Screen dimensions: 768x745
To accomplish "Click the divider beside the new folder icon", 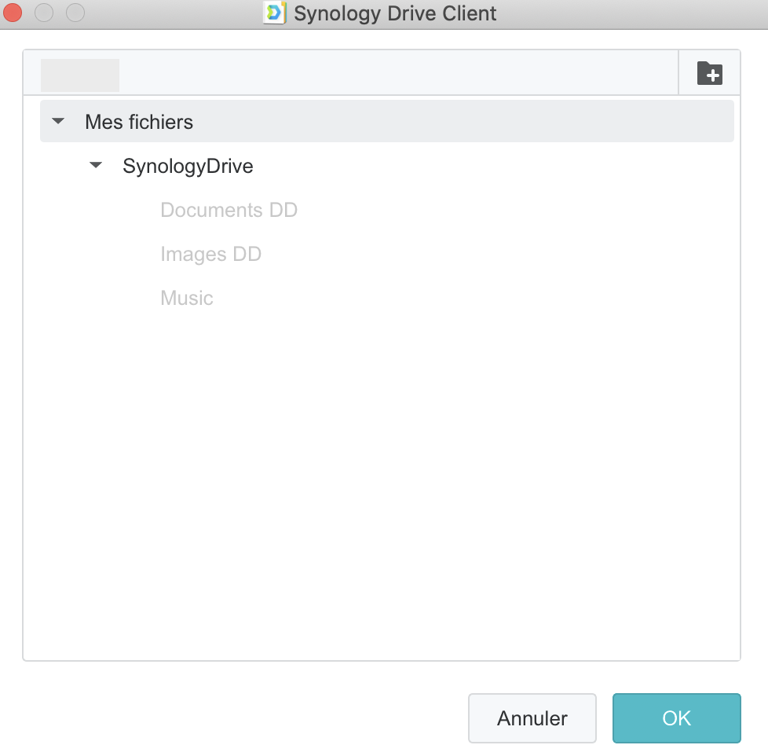I will coord(678,72).
